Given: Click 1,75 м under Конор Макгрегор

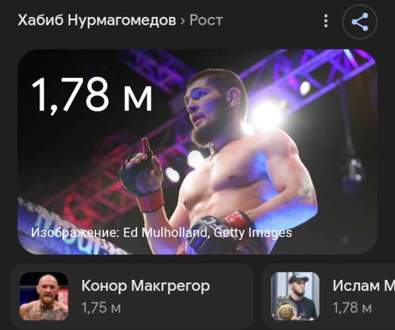Looking at the screenshot, I should pos(101,308).
